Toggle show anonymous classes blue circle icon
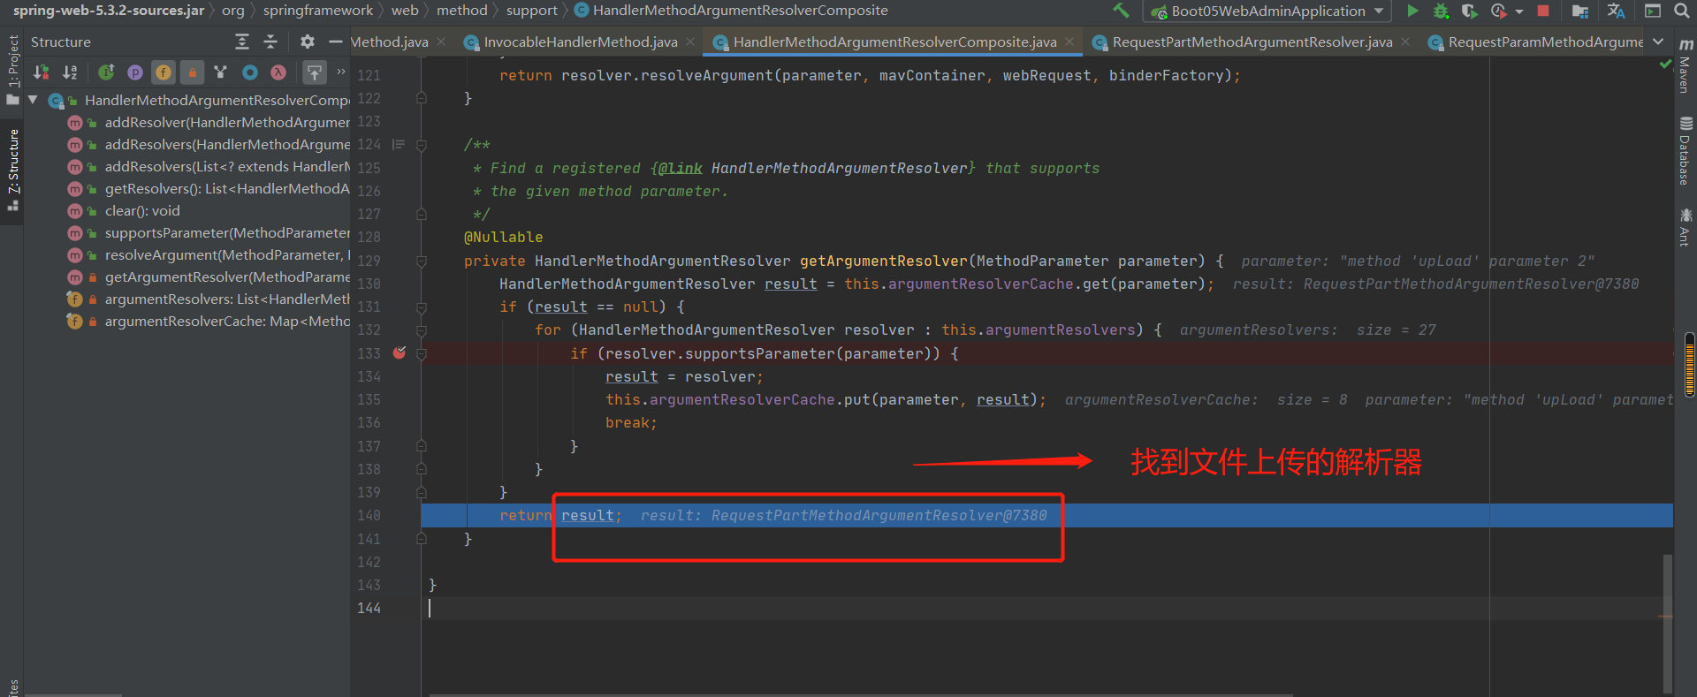Screen dimensions: 1697x697 [250, 72]
